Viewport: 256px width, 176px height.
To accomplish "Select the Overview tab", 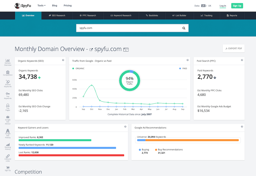I will pyautogui.click(x=28, y=16).
